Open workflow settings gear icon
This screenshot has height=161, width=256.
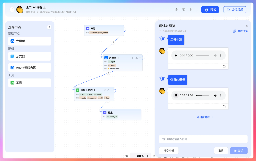click(191, 9)
